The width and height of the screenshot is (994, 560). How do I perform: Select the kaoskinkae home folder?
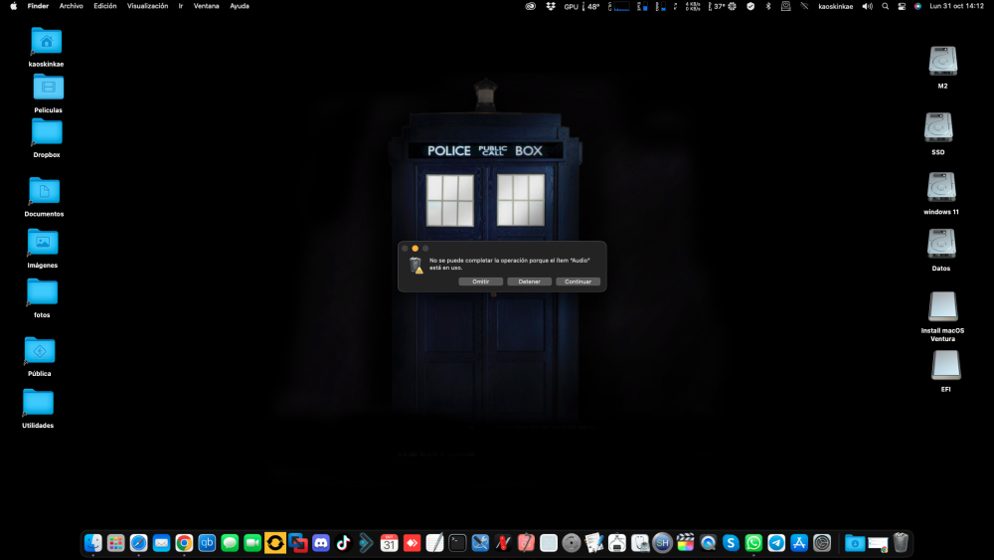coord(47,42)
